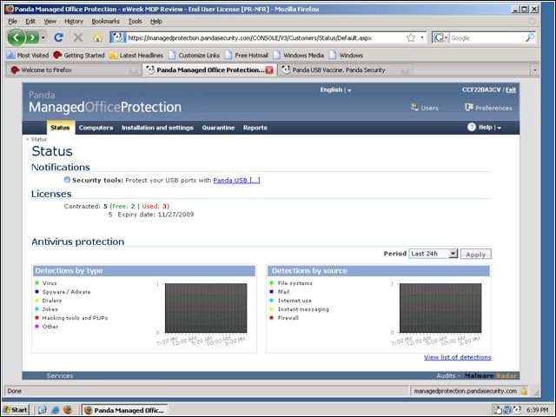Viewport: 556px width, 417px height.
Task: Open the Latest Headlines feed bookmark
Action: click(136, 56)
